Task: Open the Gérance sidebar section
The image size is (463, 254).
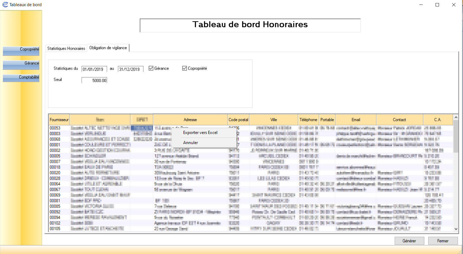Action: pos(21,65)
